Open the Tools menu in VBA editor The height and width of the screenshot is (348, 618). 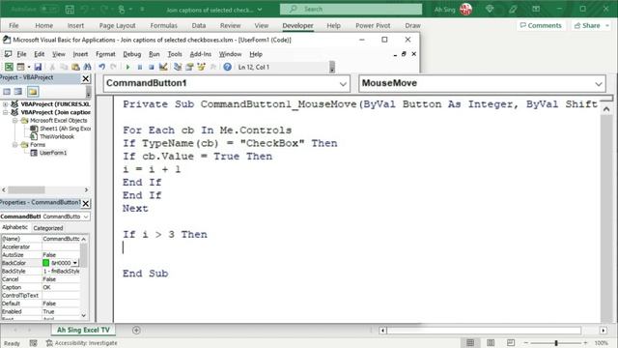pyautogui.click(x=175, y=54)
